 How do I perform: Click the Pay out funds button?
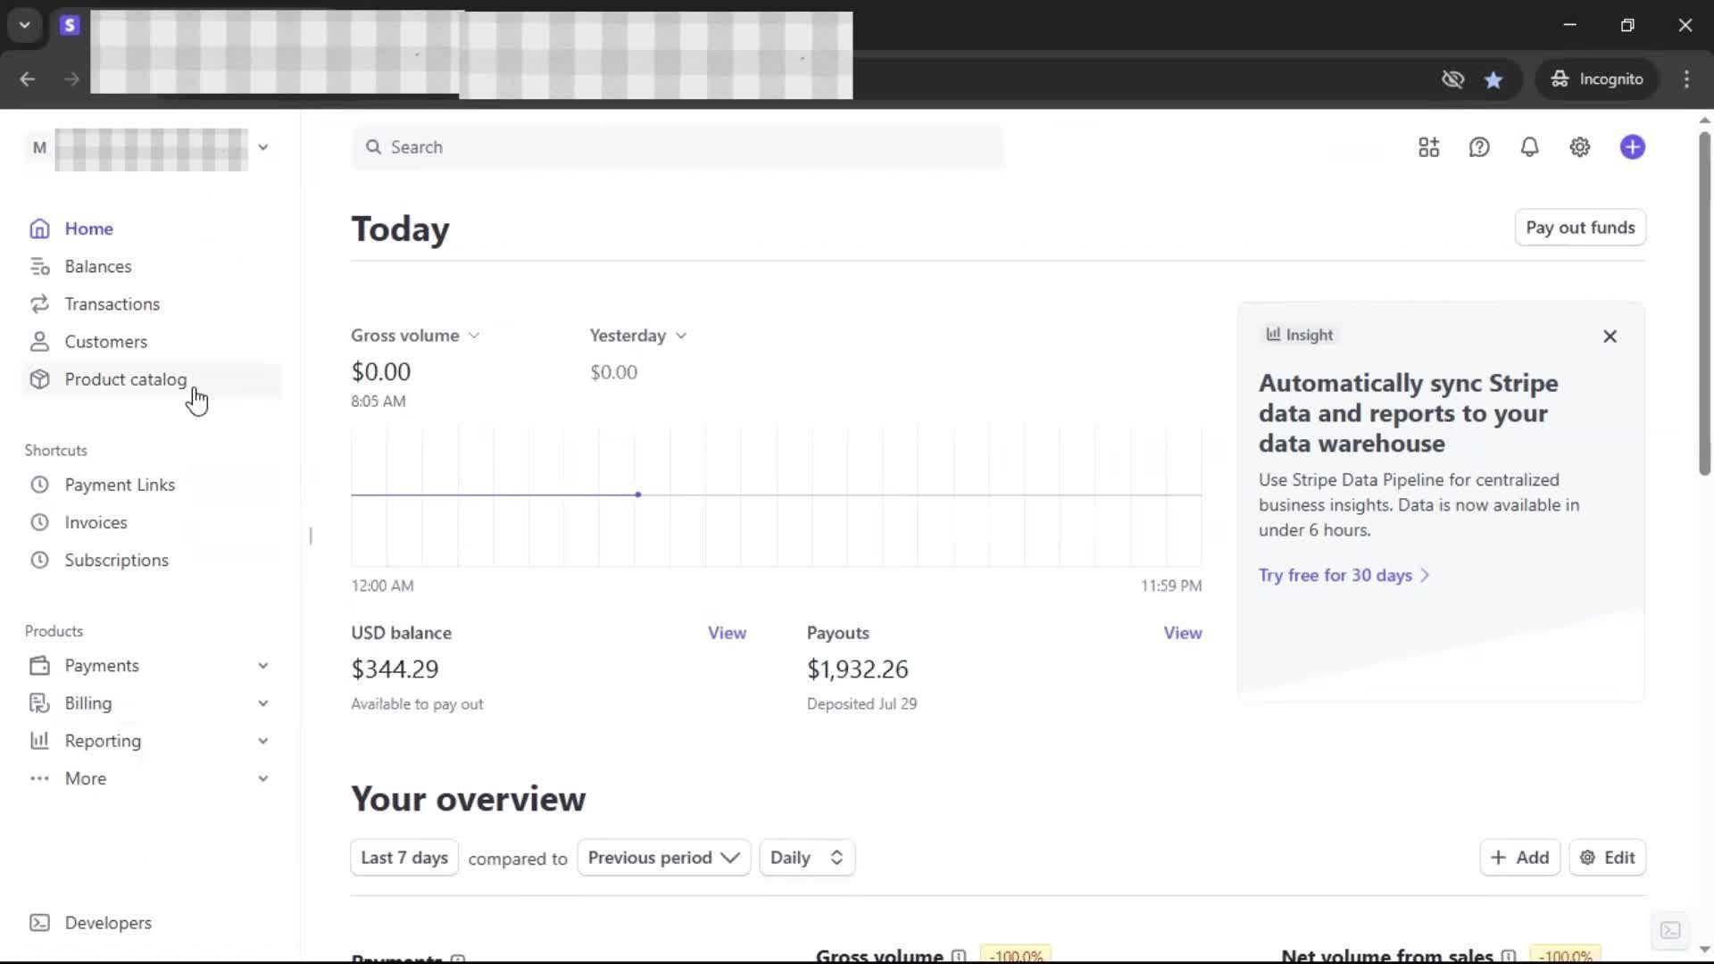pos(1579,228)
